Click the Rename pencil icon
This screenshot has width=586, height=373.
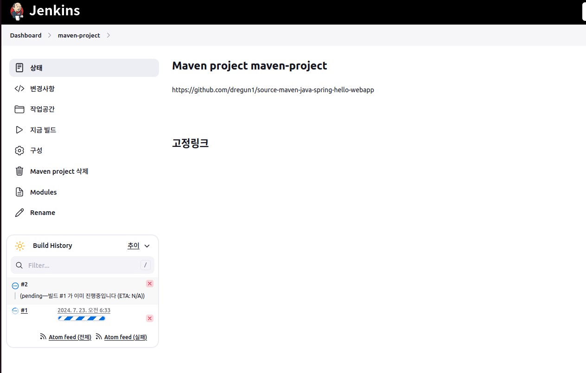(19, 213)
